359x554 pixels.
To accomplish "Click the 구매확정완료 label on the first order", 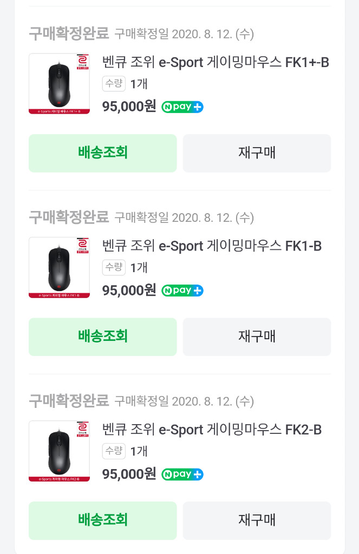I will point(68,34).
